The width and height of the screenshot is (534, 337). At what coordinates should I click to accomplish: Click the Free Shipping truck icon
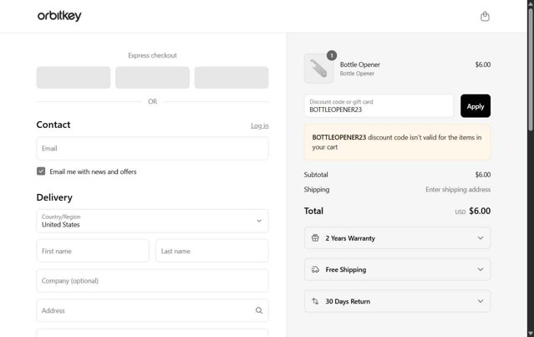coord(315,269)
